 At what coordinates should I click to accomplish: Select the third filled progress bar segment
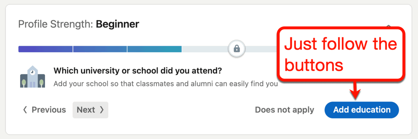(154, 49)
